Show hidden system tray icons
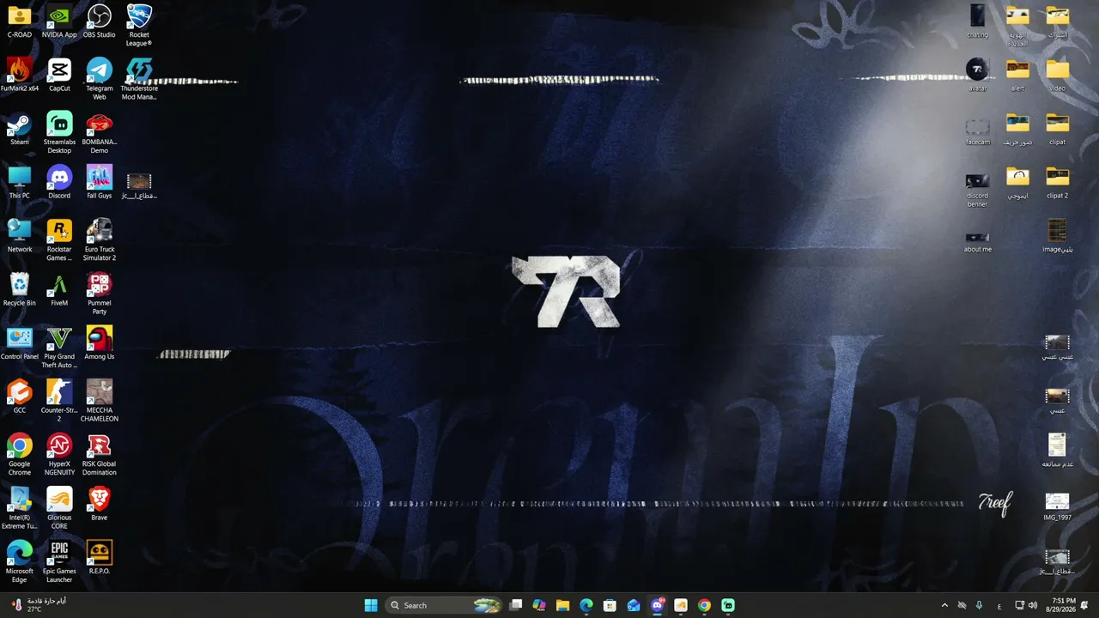The image size is (1099, 618). [x=944, y=605]
